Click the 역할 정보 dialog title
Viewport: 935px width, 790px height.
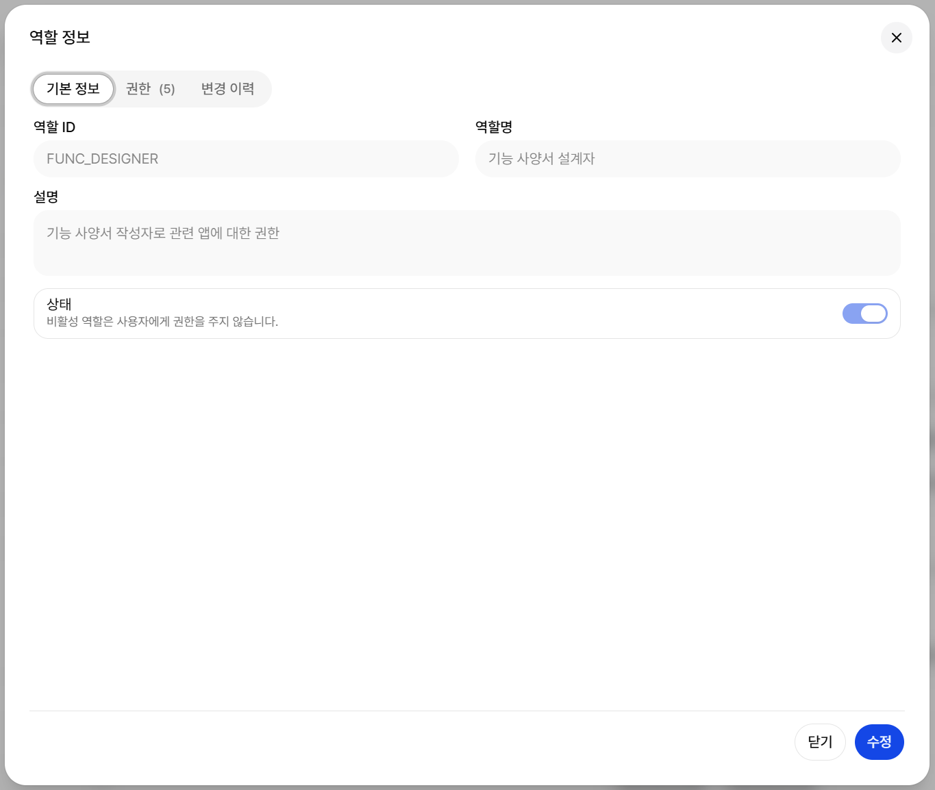(60, 37)
